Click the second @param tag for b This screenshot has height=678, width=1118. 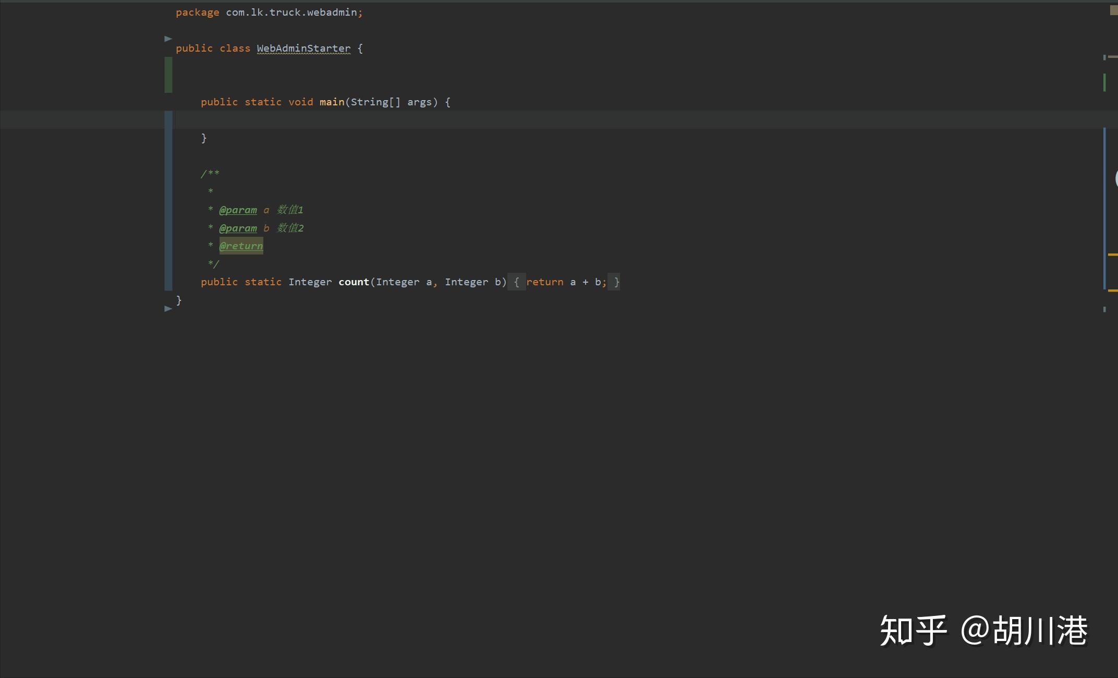(238, 228)
